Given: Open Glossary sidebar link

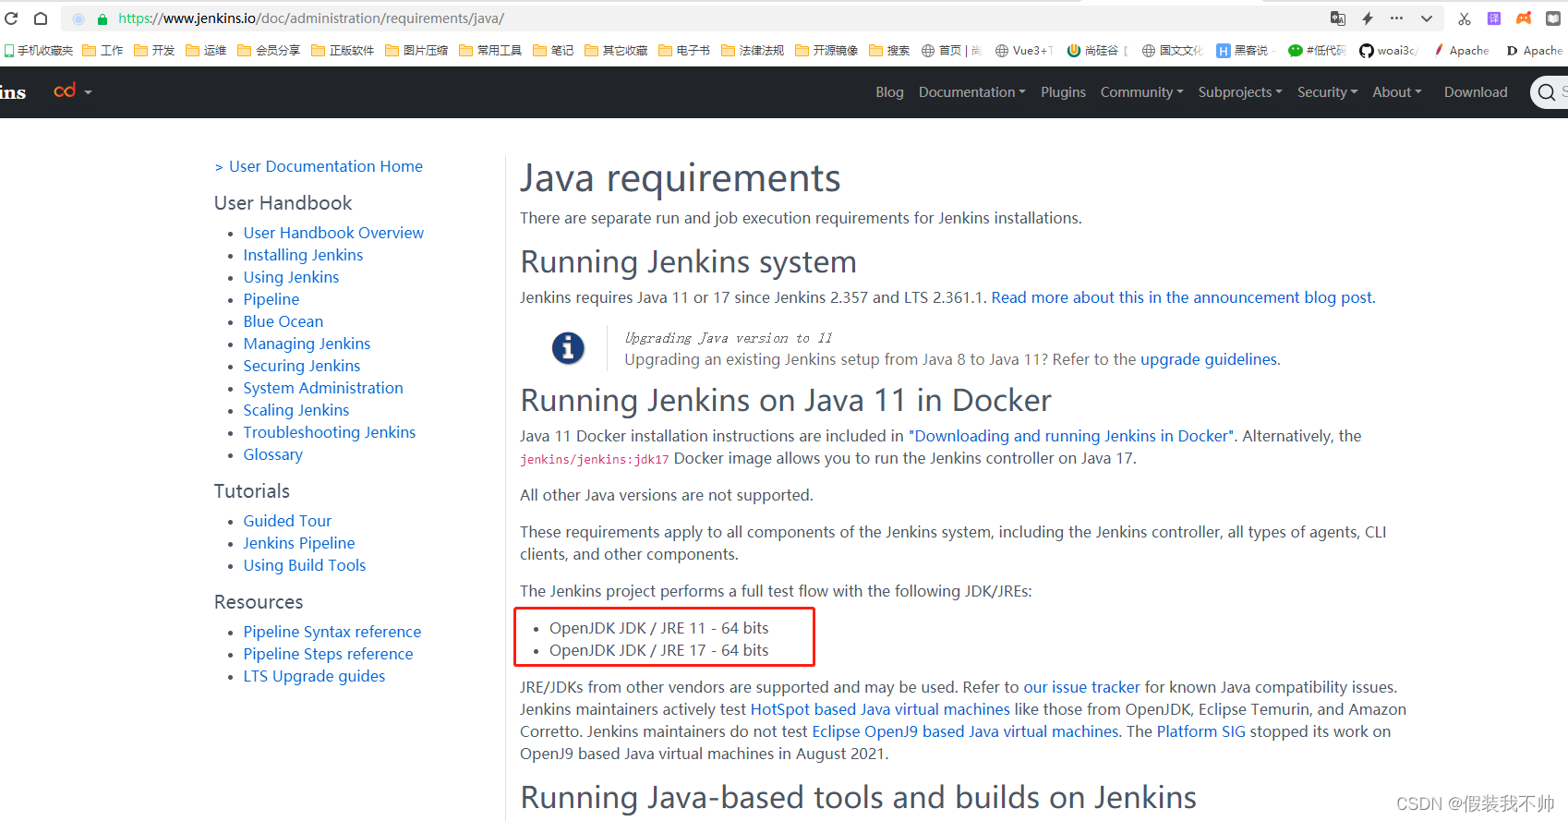Looking at the screenshot, I should [x=272, y=454].
